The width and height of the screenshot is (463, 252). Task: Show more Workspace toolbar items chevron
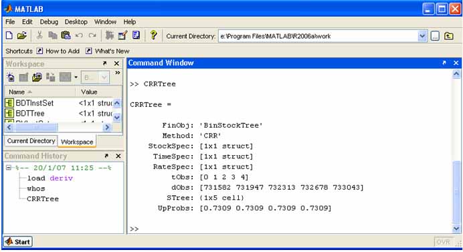click(118, 73)
